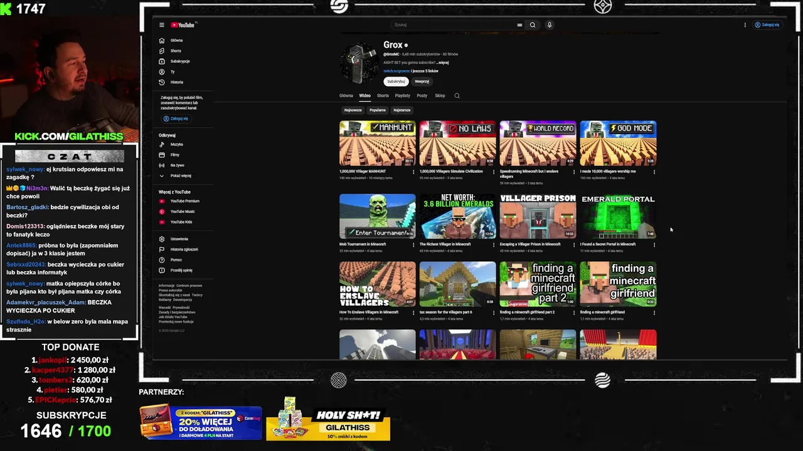Open the Prawa autorskie footer link
The width and height of the screenshot is (803, 451).
(171, 290)
